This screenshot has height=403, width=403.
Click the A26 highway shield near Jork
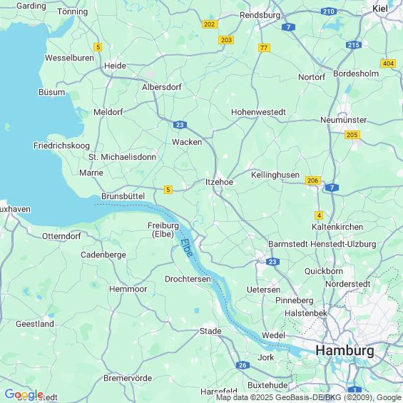click(243, 365)
